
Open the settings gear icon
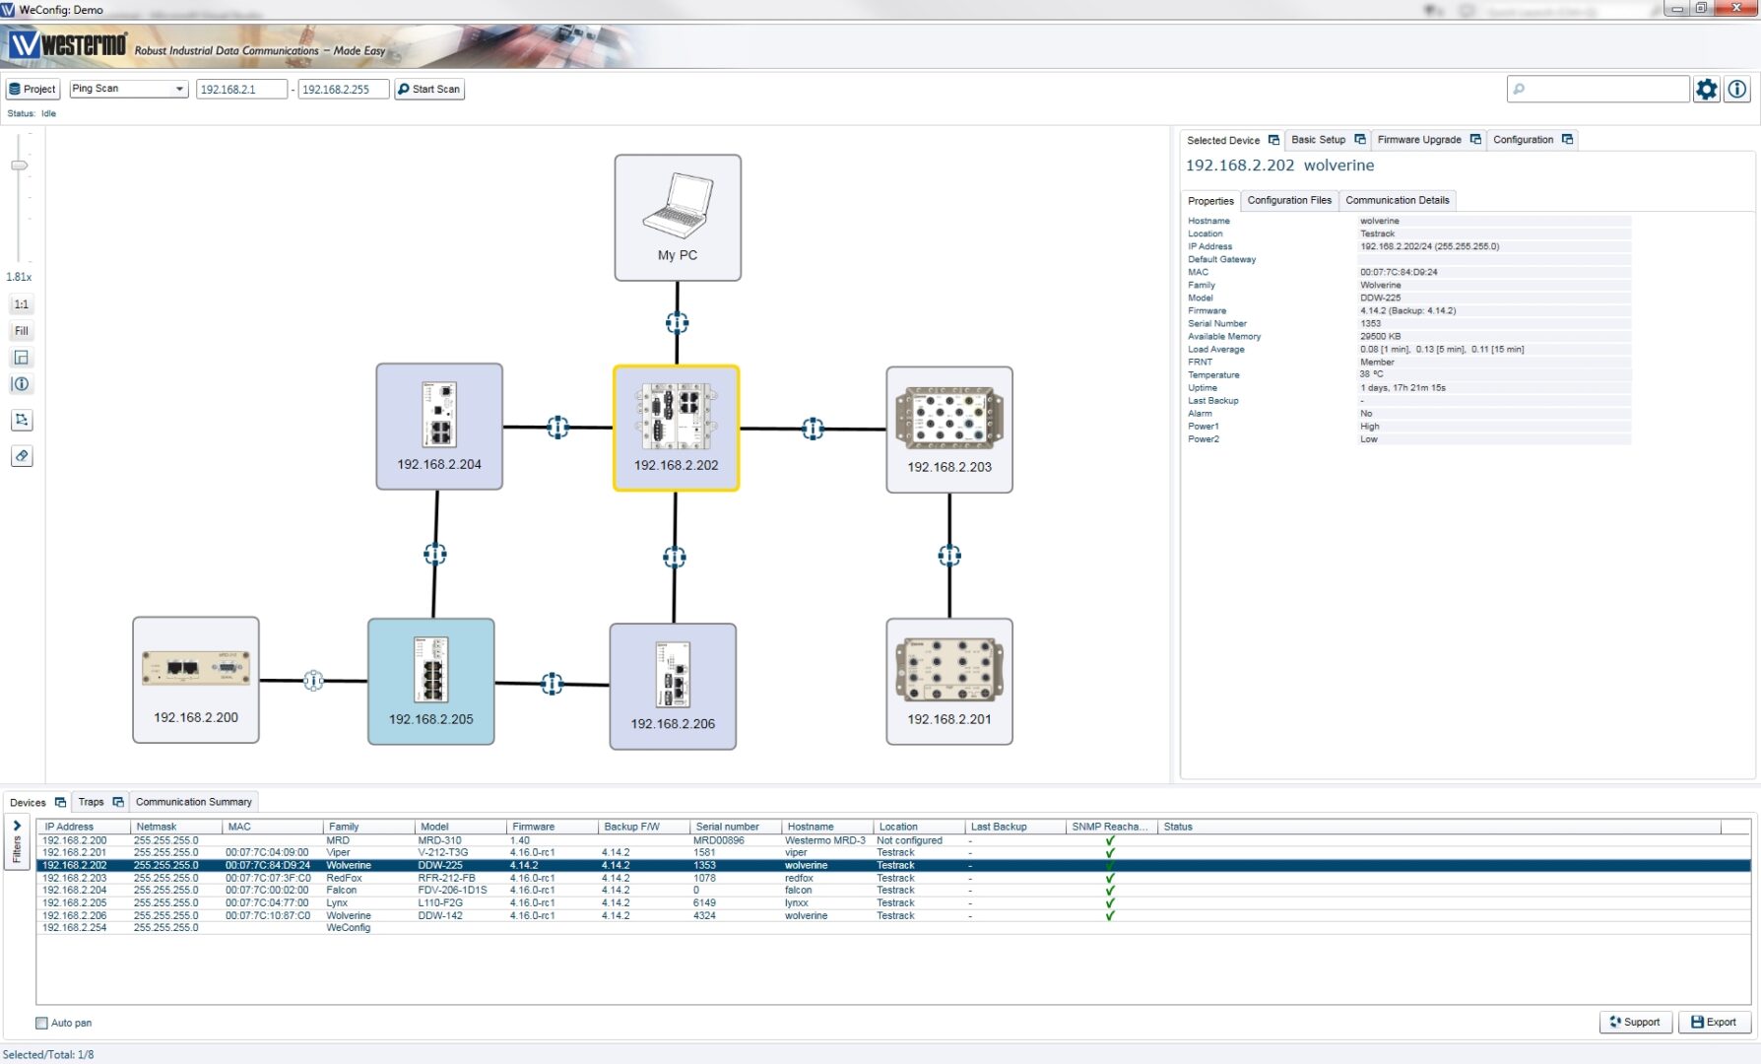1706,90
